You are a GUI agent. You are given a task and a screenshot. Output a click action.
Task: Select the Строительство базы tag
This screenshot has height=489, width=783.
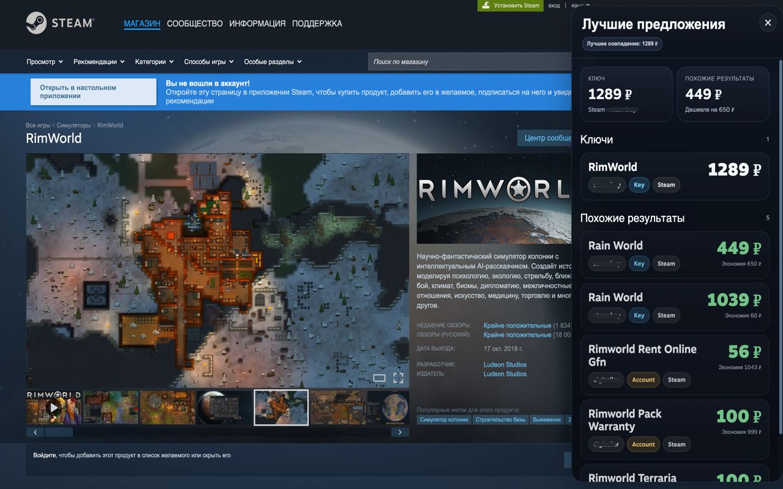(x=500, y=420)
